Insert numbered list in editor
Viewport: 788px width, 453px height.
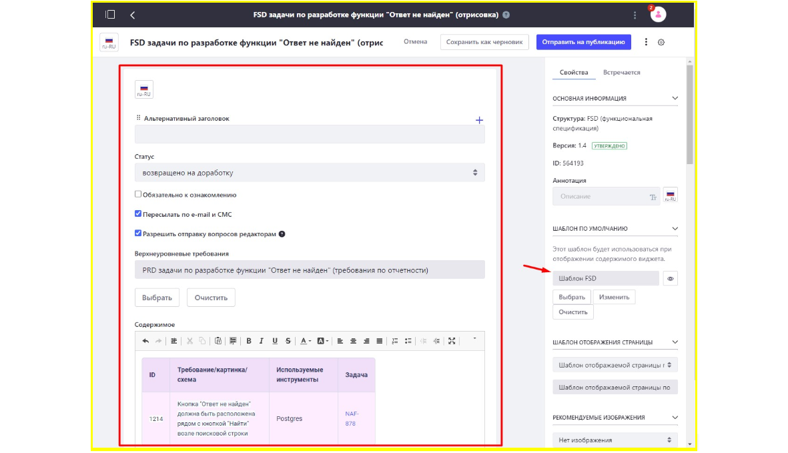coord(395,341)
